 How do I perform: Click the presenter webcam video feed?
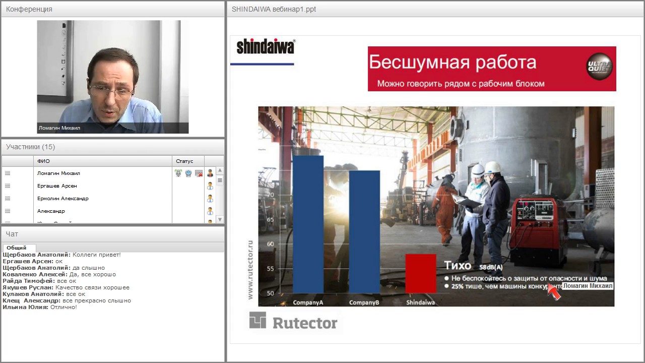(113, 77)
